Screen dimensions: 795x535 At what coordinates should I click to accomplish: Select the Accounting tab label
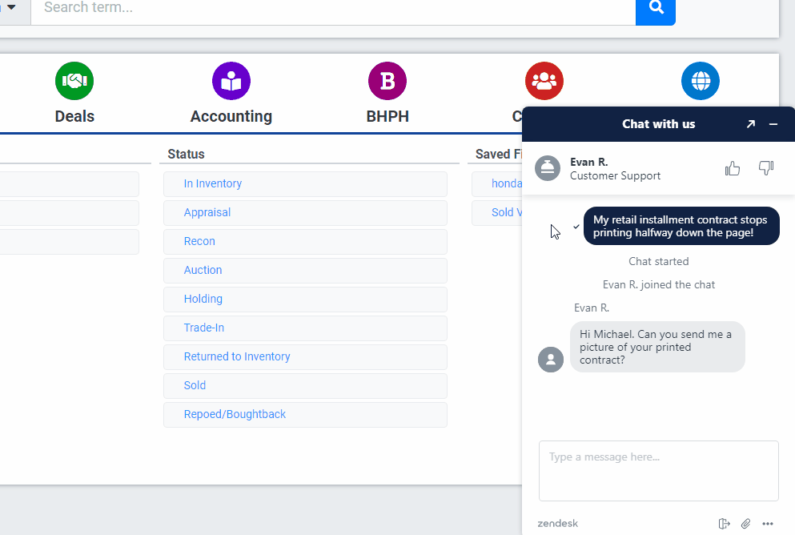tap(231, 116)
